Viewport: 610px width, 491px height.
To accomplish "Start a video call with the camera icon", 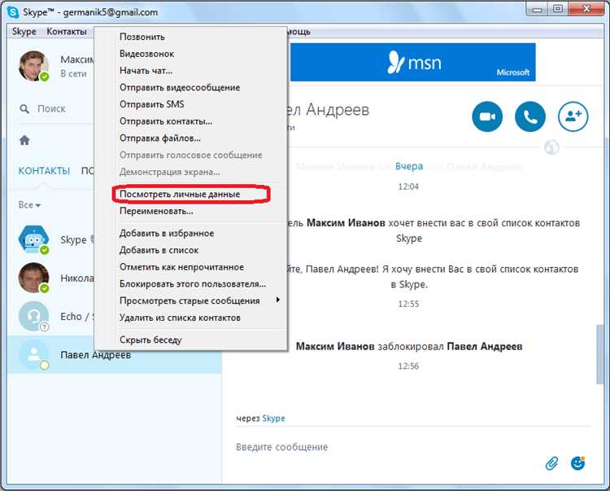I will click(x=487, y=116).
